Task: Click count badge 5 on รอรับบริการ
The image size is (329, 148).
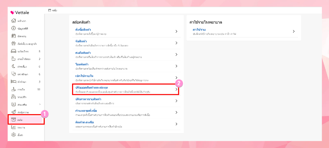Action: coord(40,51)
